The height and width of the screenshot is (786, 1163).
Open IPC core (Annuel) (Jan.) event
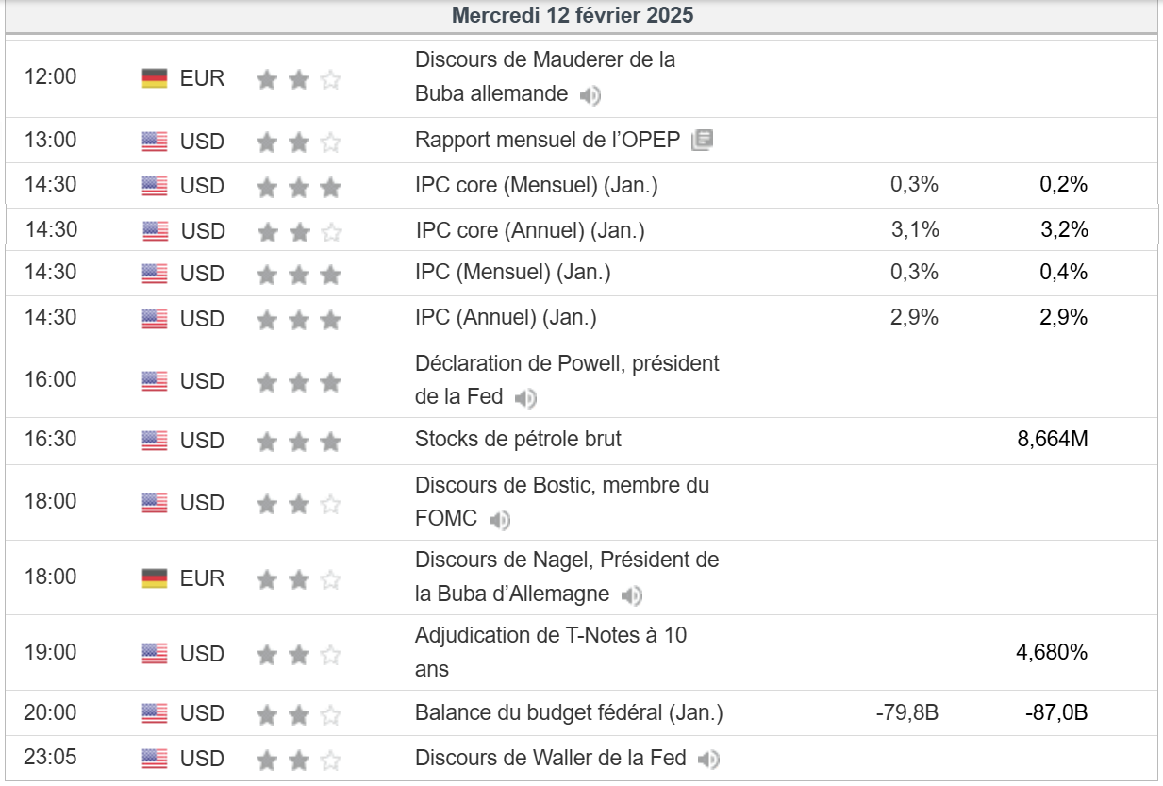click(x=530, y=230)
